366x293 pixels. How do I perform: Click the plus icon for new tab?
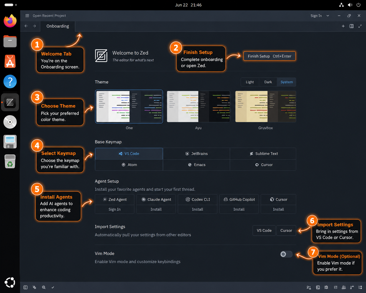point(343,26)
